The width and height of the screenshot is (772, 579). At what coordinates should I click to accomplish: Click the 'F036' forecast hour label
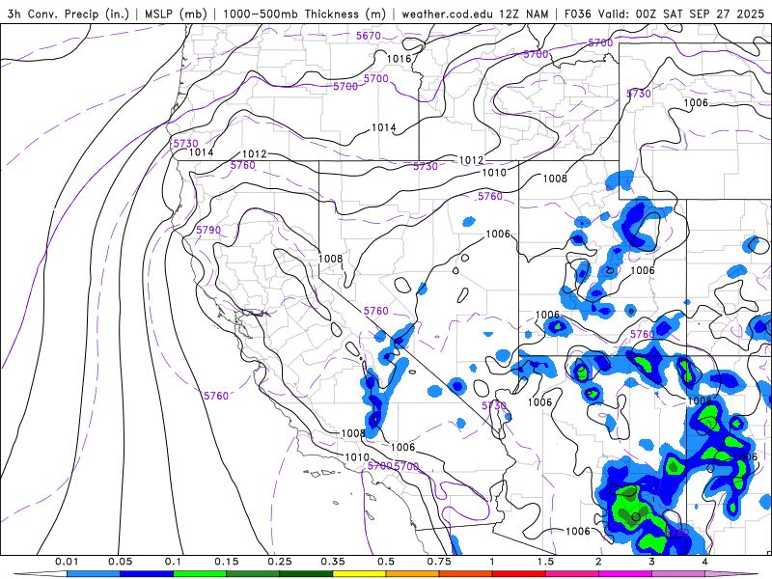(x=577, y=14)
